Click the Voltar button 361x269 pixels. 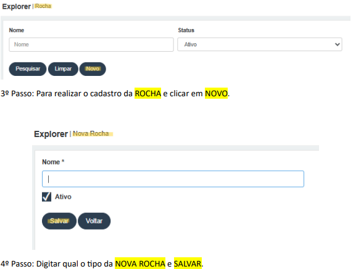94,221
